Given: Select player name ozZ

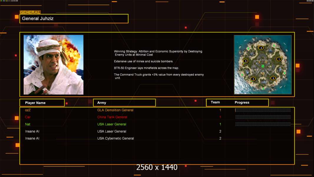Looking at the screenshot, I should coord(28,110).
